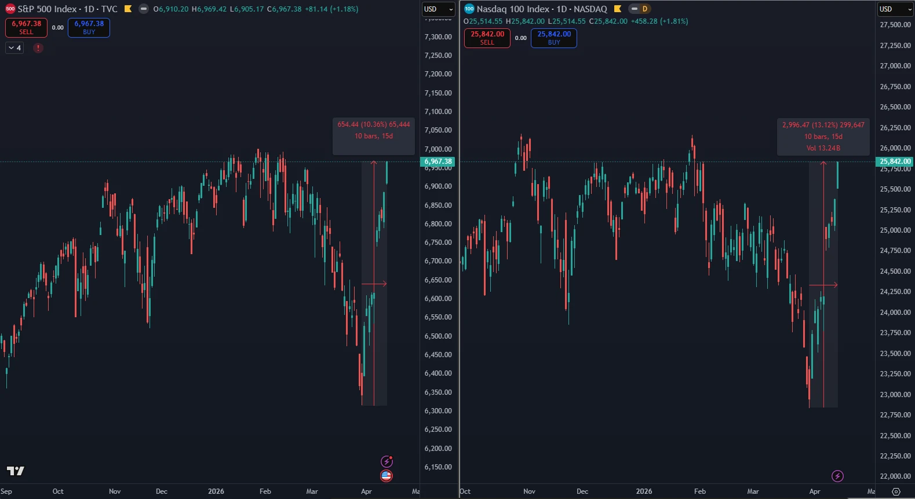Viewport: 915px width, 499px height.
Task: Click the yellow flag on S&P 500 chart
Action: [128, 9]
